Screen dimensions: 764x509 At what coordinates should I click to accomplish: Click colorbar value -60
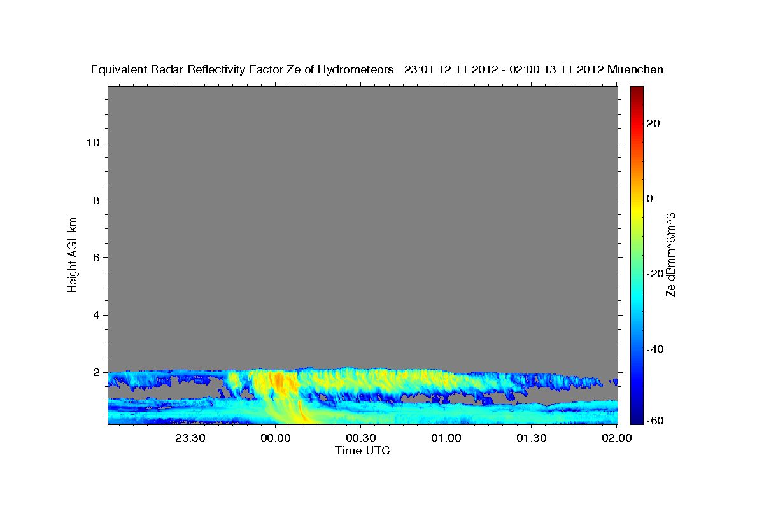654,420
